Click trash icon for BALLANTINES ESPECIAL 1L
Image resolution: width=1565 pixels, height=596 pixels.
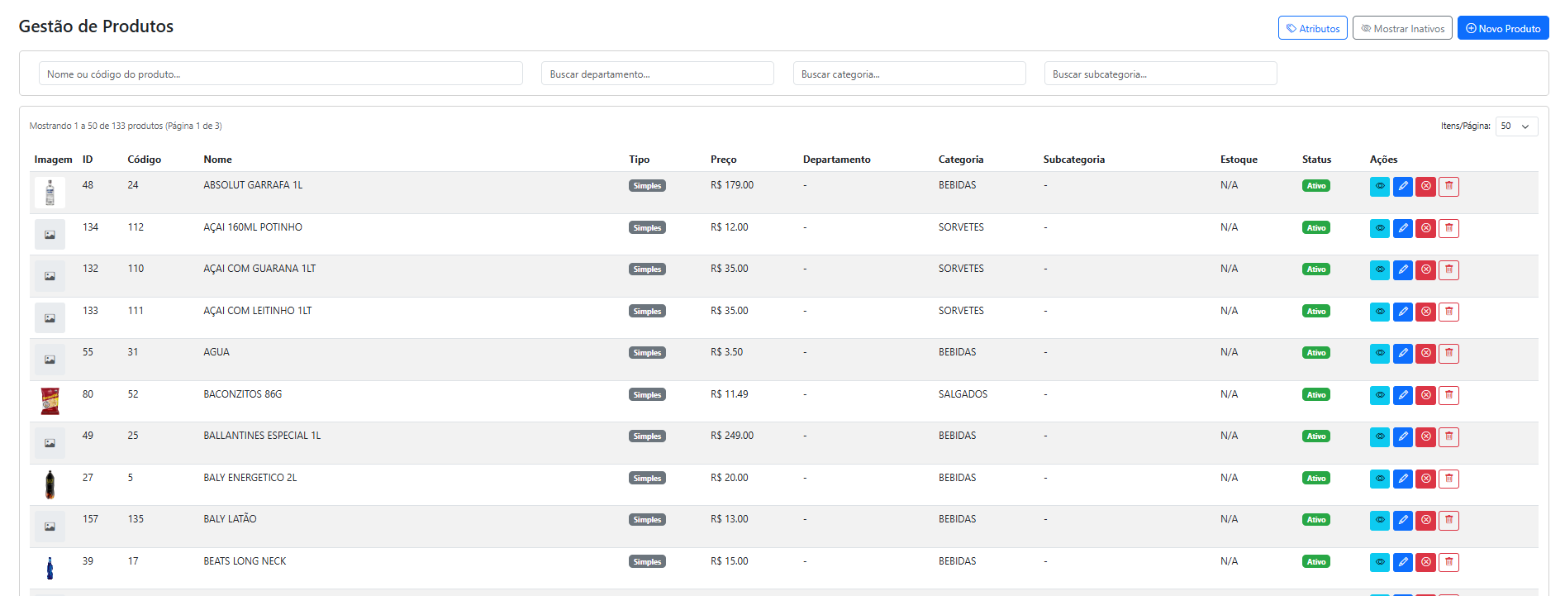coord(1448,437)
